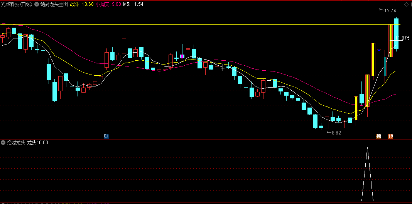Select the magenta 小周天: 9.90 value
This screenshot has height=204, width=412.
[108, 4]
